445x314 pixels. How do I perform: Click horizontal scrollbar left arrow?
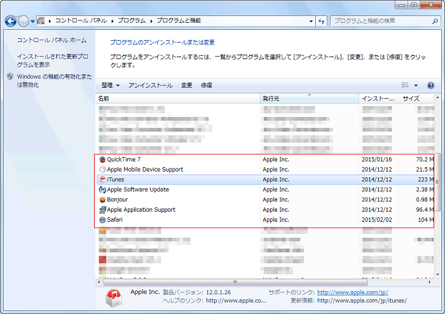pyautogui.click(x=99, y=282)
